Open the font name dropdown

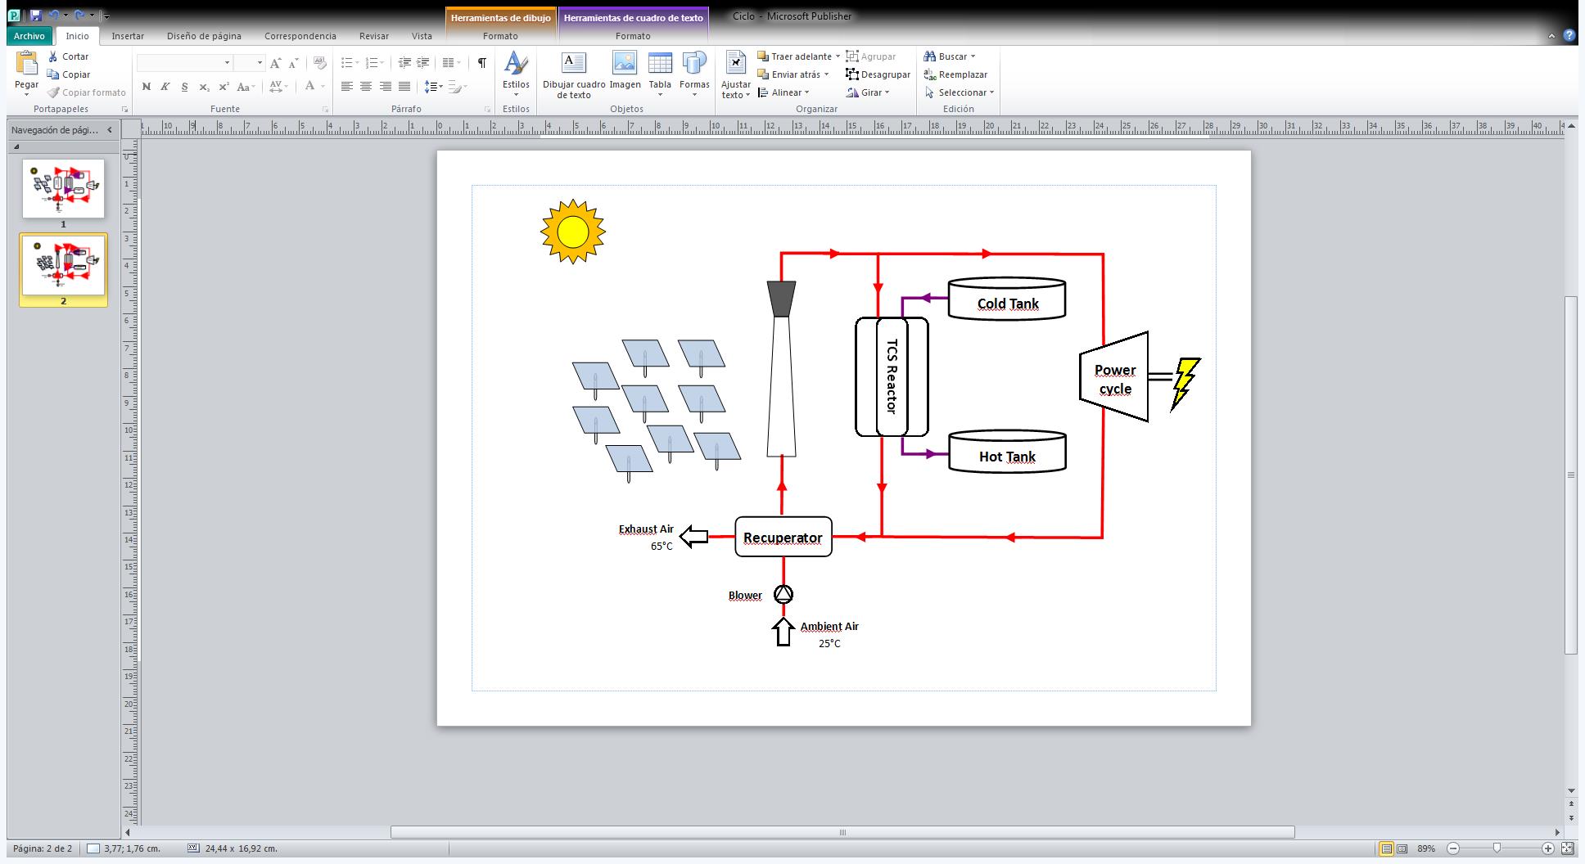pyautogui.click(x=227, y=63)
